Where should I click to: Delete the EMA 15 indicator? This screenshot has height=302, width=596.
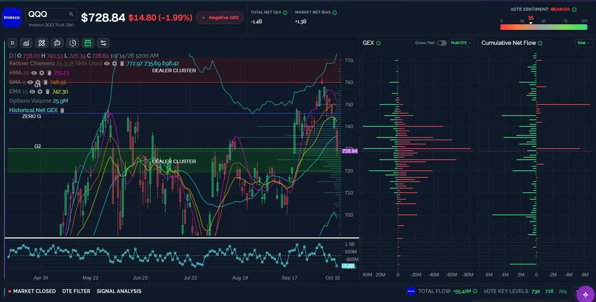48,92
